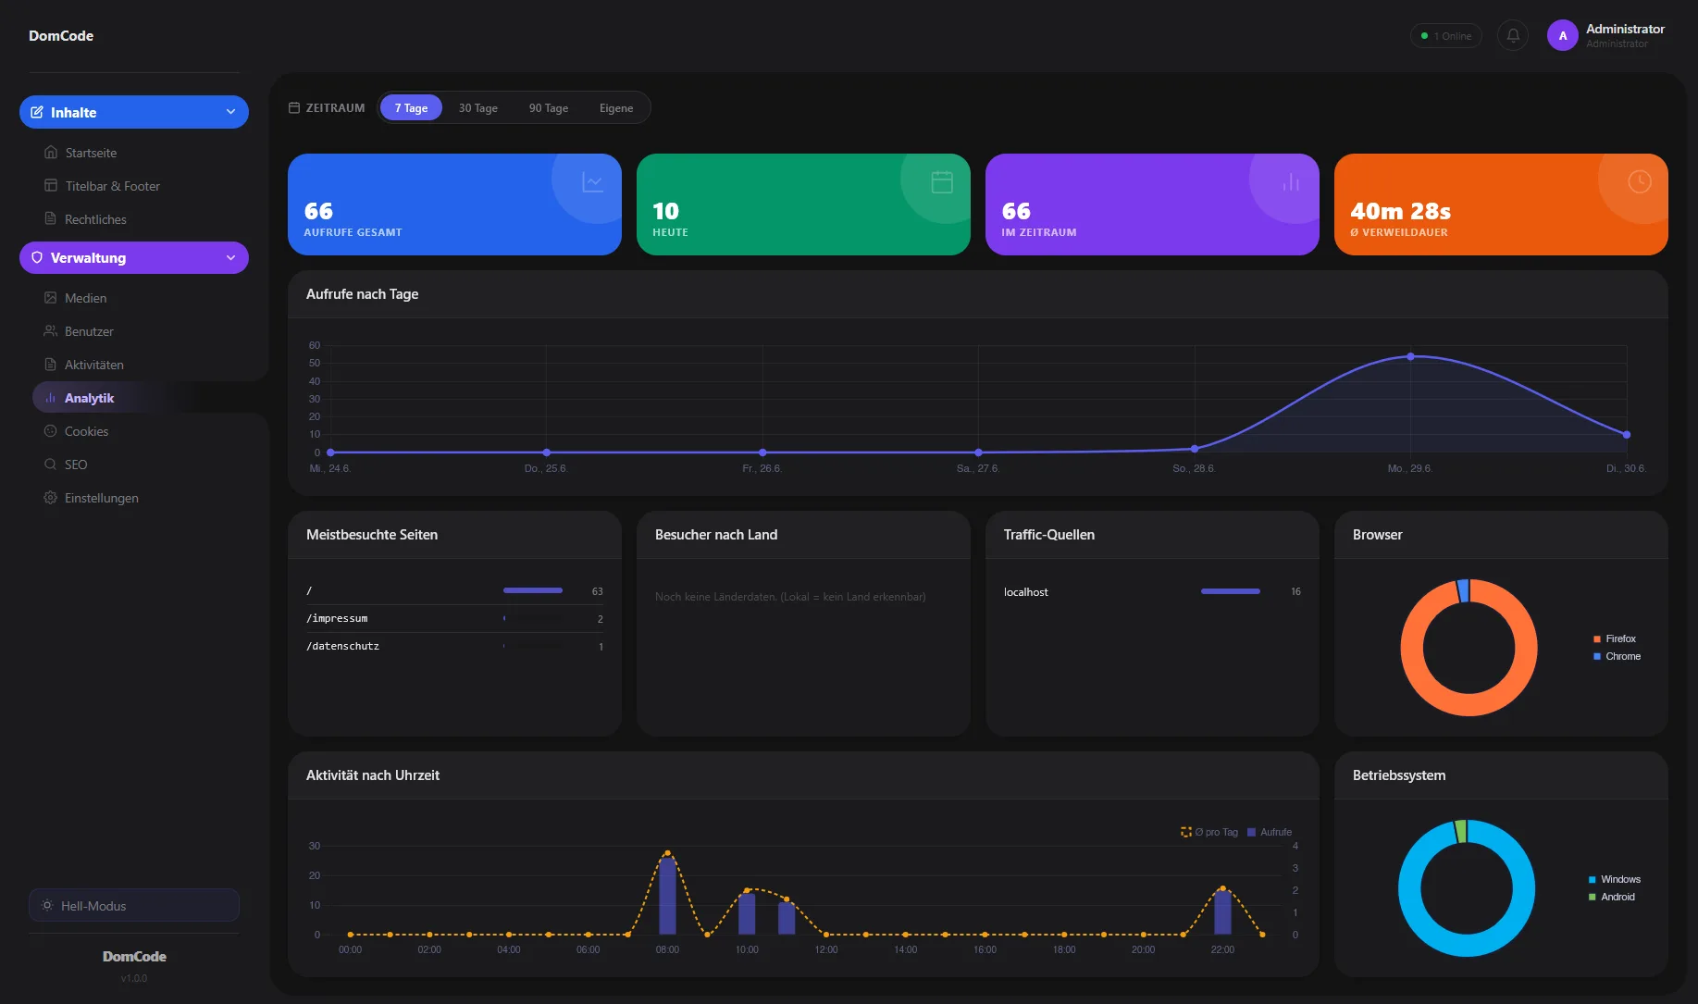
Task: Toggle the Aufrufe legend series
Action: coord(1270,832)
